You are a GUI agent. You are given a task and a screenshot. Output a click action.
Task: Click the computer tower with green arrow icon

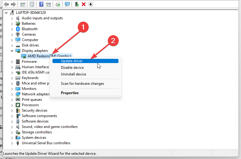point(77,4)
